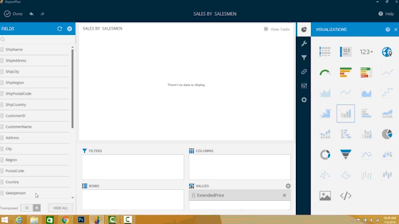
Task: Select the ShipRegion field
Action: click(35, 83)
